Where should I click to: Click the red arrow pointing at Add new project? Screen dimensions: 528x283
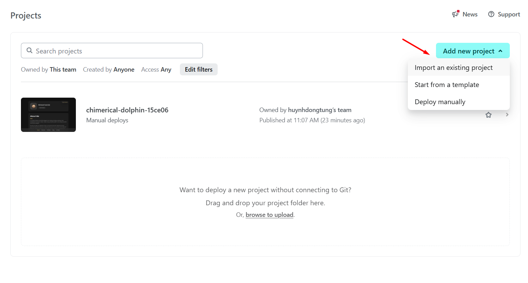[415, 46]
